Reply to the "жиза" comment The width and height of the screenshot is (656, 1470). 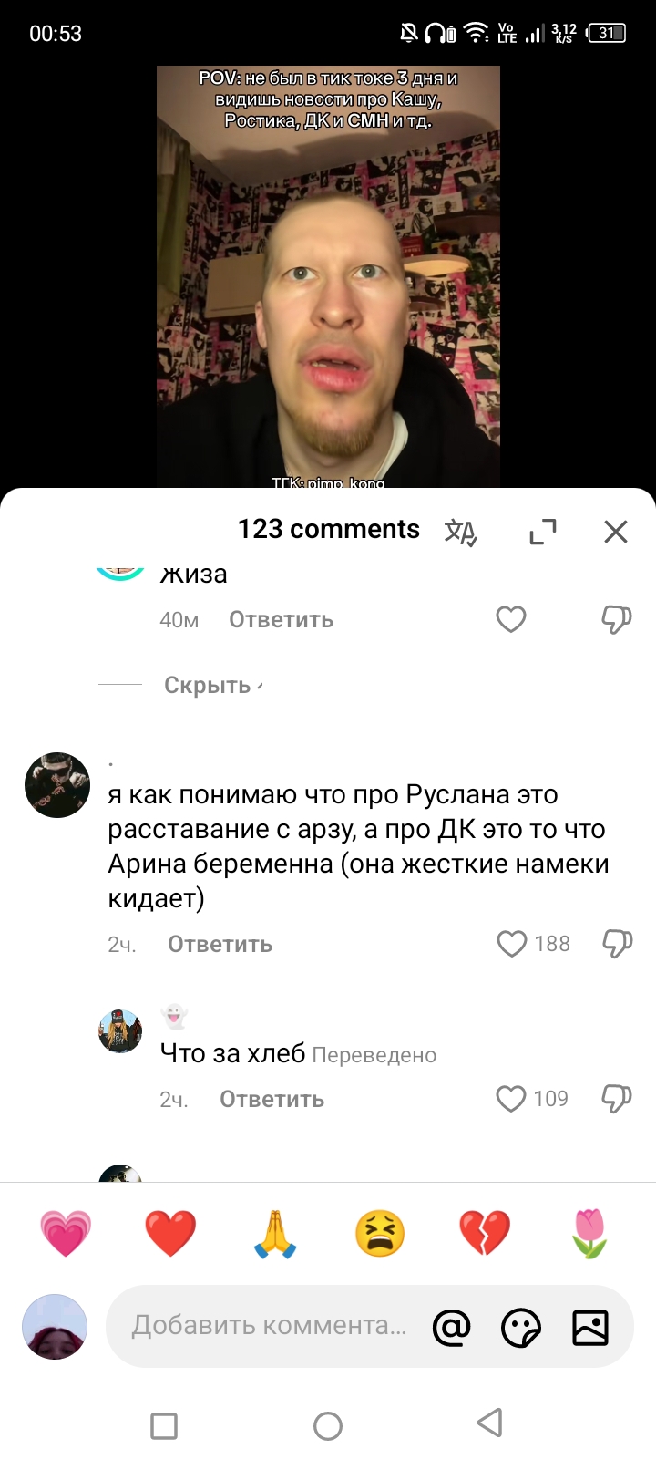pos(281,620)
